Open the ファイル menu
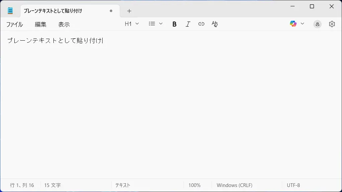Screen dimensions: 342x192 coord(15,24)
